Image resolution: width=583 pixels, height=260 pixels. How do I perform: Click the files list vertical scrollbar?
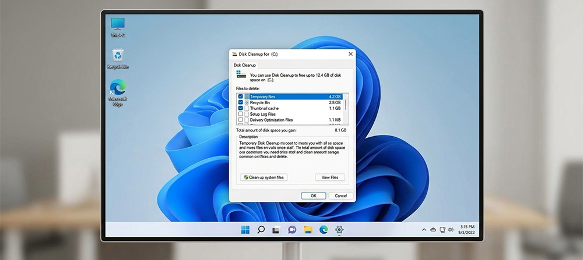(x=346, y=109)
